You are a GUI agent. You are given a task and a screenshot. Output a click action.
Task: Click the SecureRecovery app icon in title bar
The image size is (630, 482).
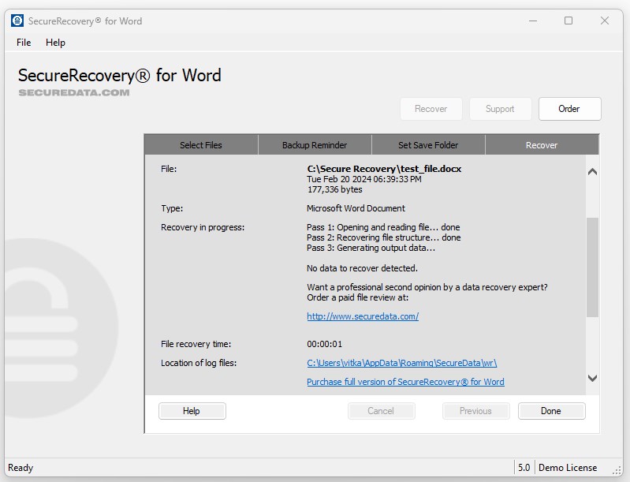coord(17,21)
